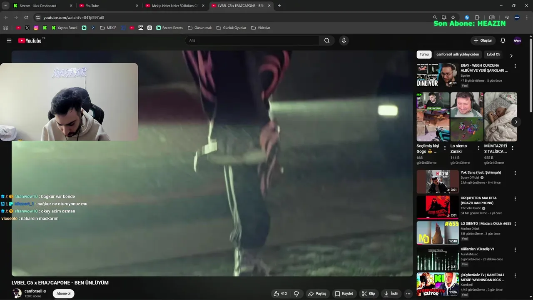Switch to the YouTube tab
Screen dimensions: 533x300
click(109, 6)
